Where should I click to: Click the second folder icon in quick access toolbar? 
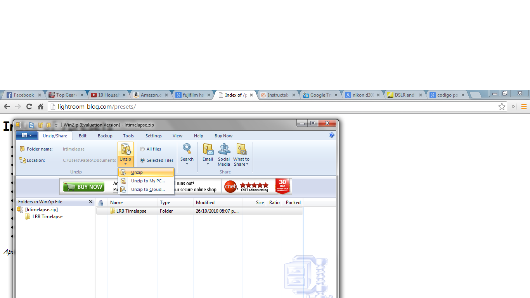pyautogui.click(x=40, y=125)
